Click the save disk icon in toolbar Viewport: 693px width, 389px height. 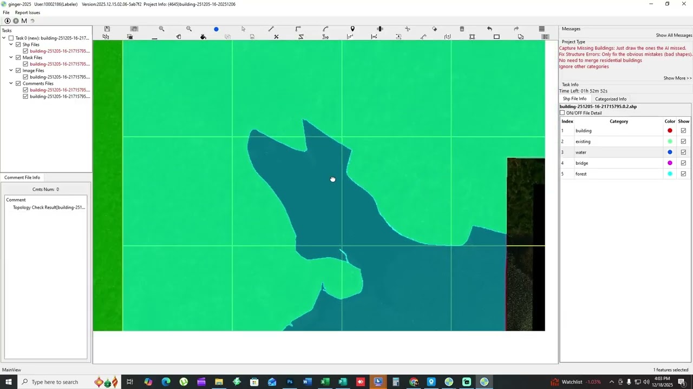tap(107, 29)
